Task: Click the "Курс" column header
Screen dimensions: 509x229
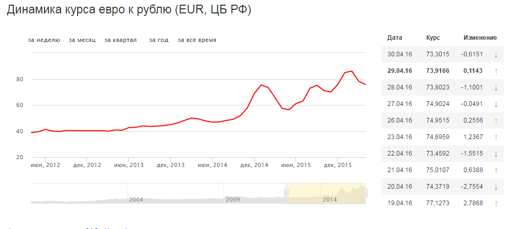Action: (433, 38)
